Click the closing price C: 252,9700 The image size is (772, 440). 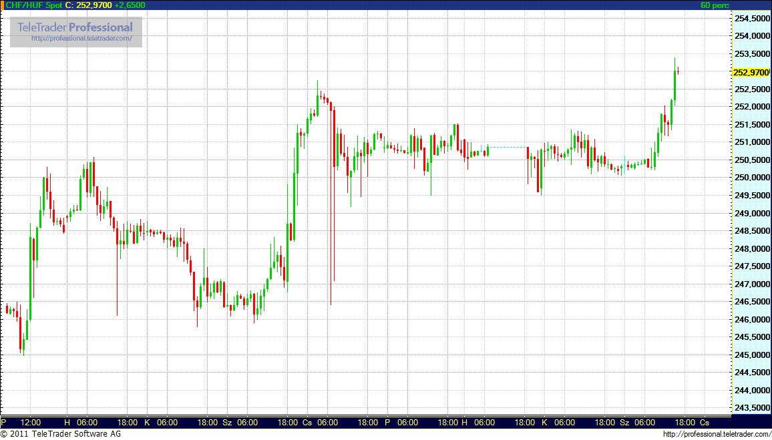pos(88,5)
